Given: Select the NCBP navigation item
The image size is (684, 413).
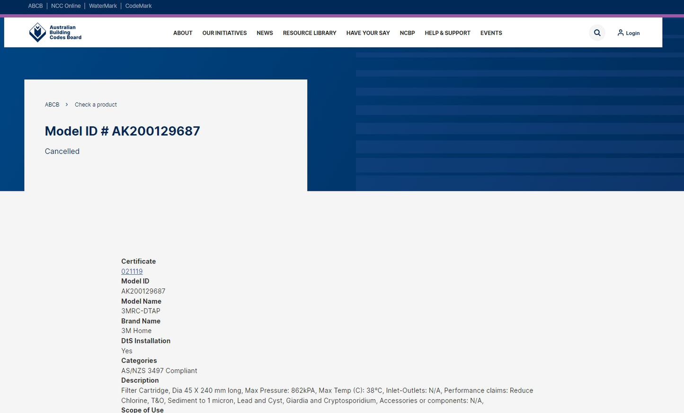Looking at the screenshot, I should [x=407, y=33].
